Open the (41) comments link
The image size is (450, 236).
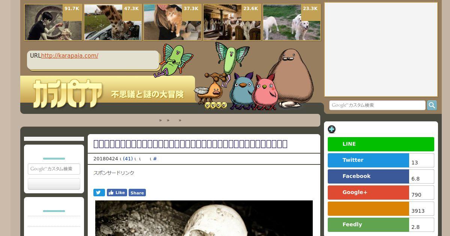point(128,159)
